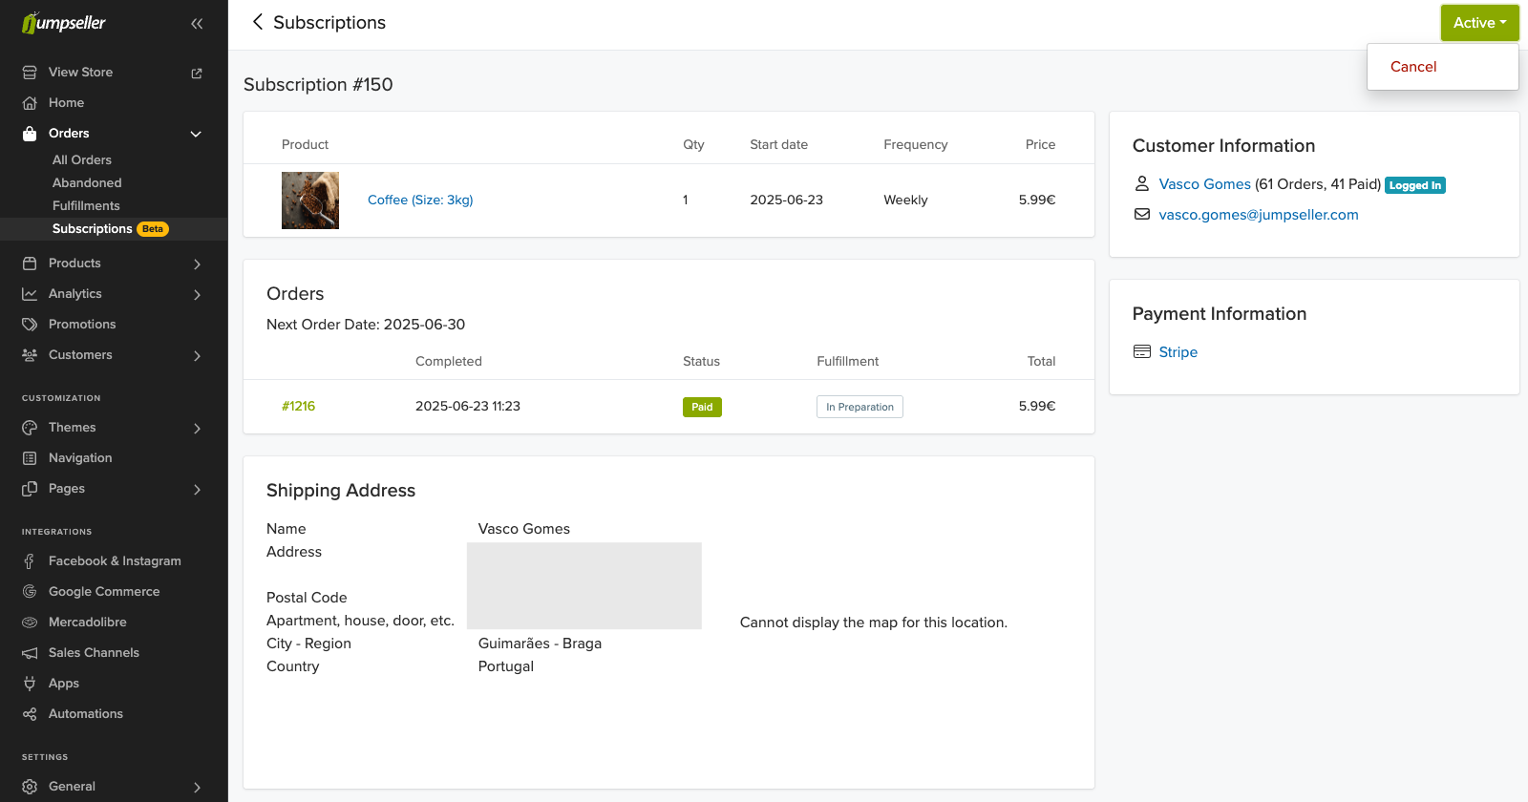The image size is (1528, 802).
Task: Open Fulfillments in sidebar
Action: pyautogui.click(x=86, y=206)
